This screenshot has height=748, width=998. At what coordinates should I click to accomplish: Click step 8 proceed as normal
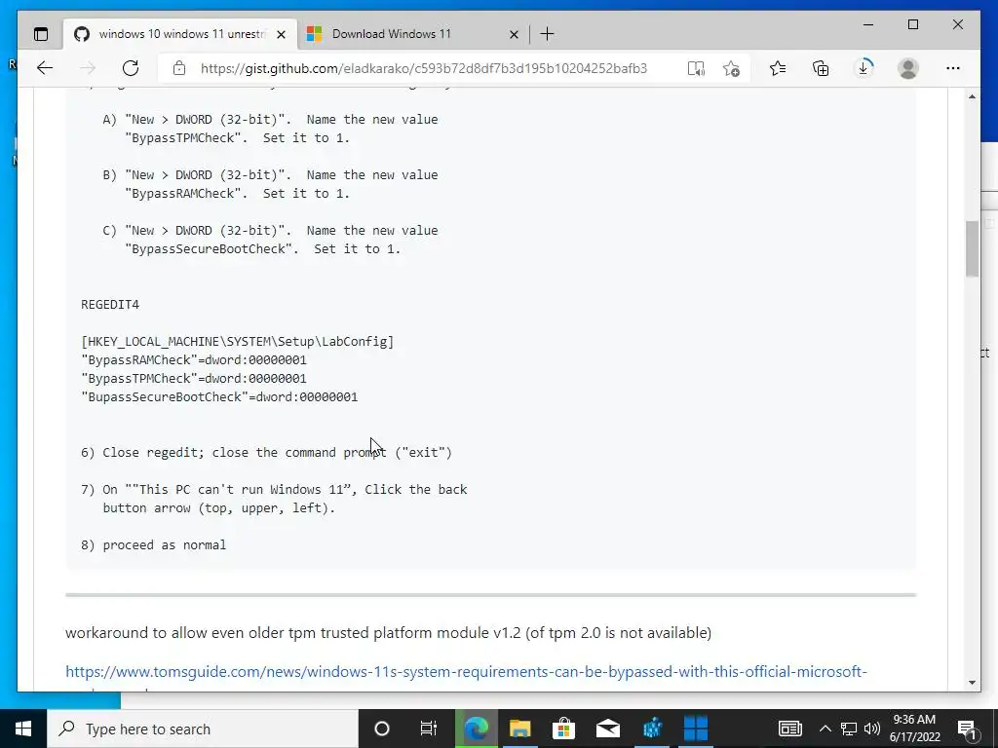[x=153, y=545]
